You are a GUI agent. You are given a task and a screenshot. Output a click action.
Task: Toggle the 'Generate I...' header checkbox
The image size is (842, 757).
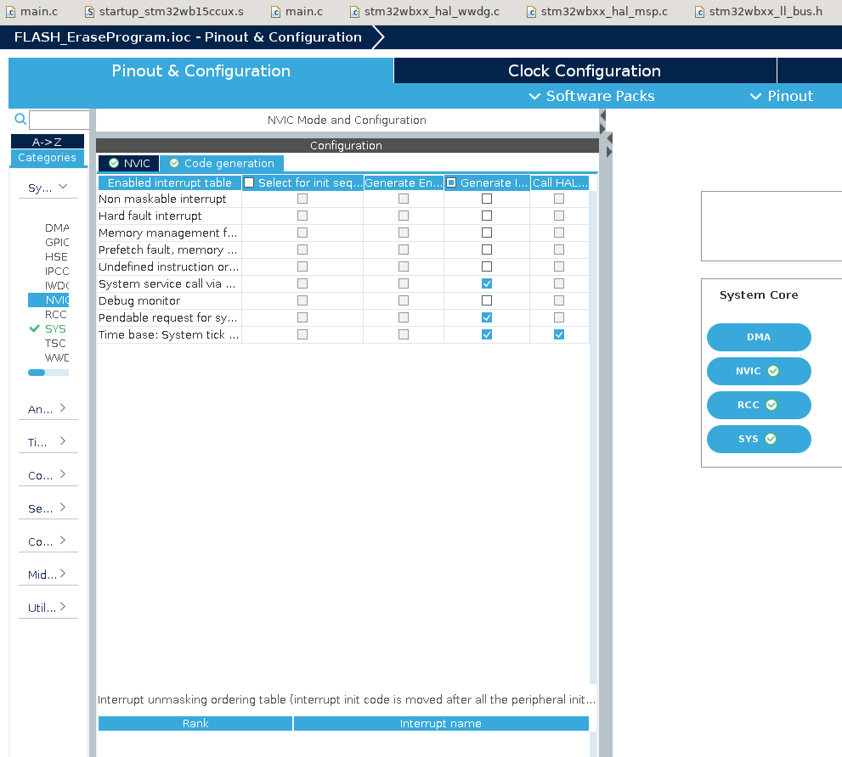[x=451, y=183]
